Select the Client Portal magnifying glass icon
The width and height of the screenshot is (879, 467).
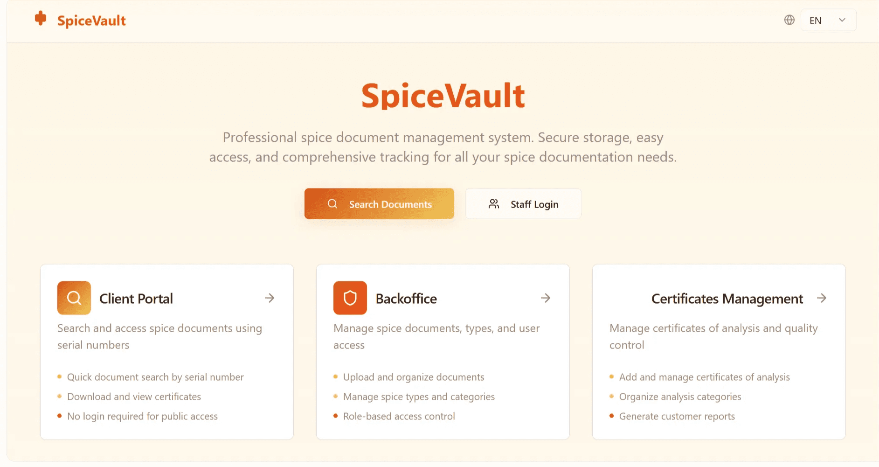point(74,298)
